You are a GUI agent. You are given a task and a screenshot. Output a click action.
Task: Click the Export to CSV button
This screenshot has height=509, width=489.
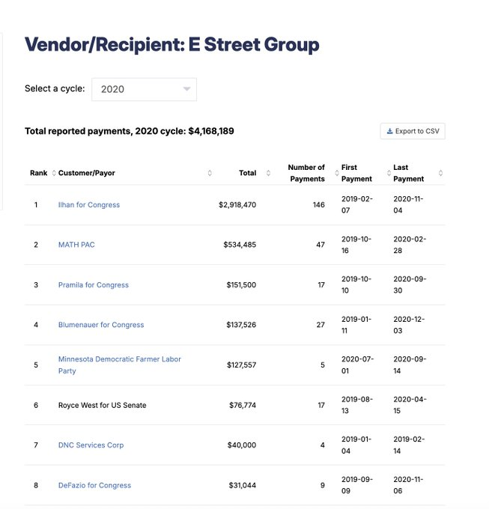[413, 131]
